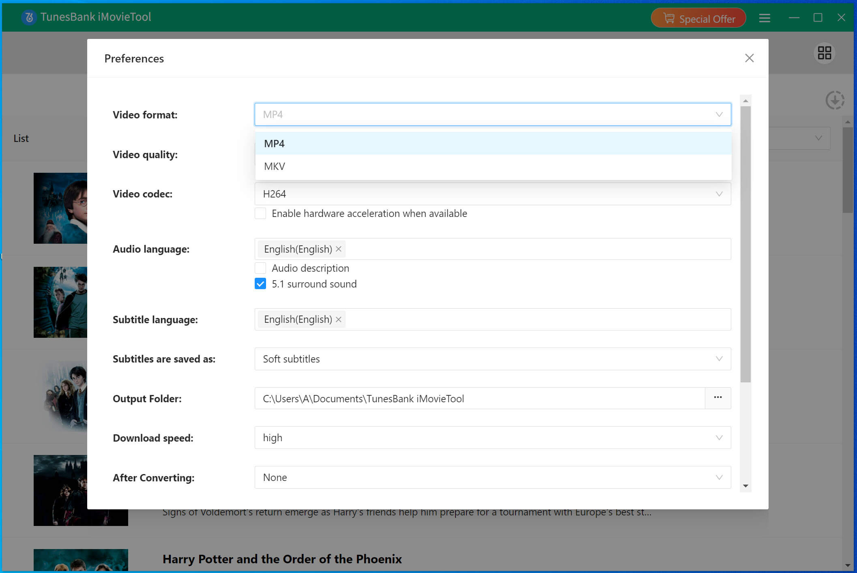Click the Subtitles are saved as label

tap(164, 359)
